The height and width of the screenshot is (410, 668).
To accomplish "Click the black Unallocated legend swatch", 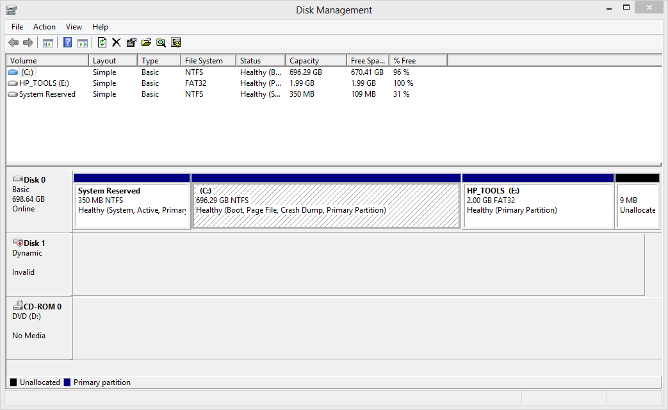I will tap(13, 382).
